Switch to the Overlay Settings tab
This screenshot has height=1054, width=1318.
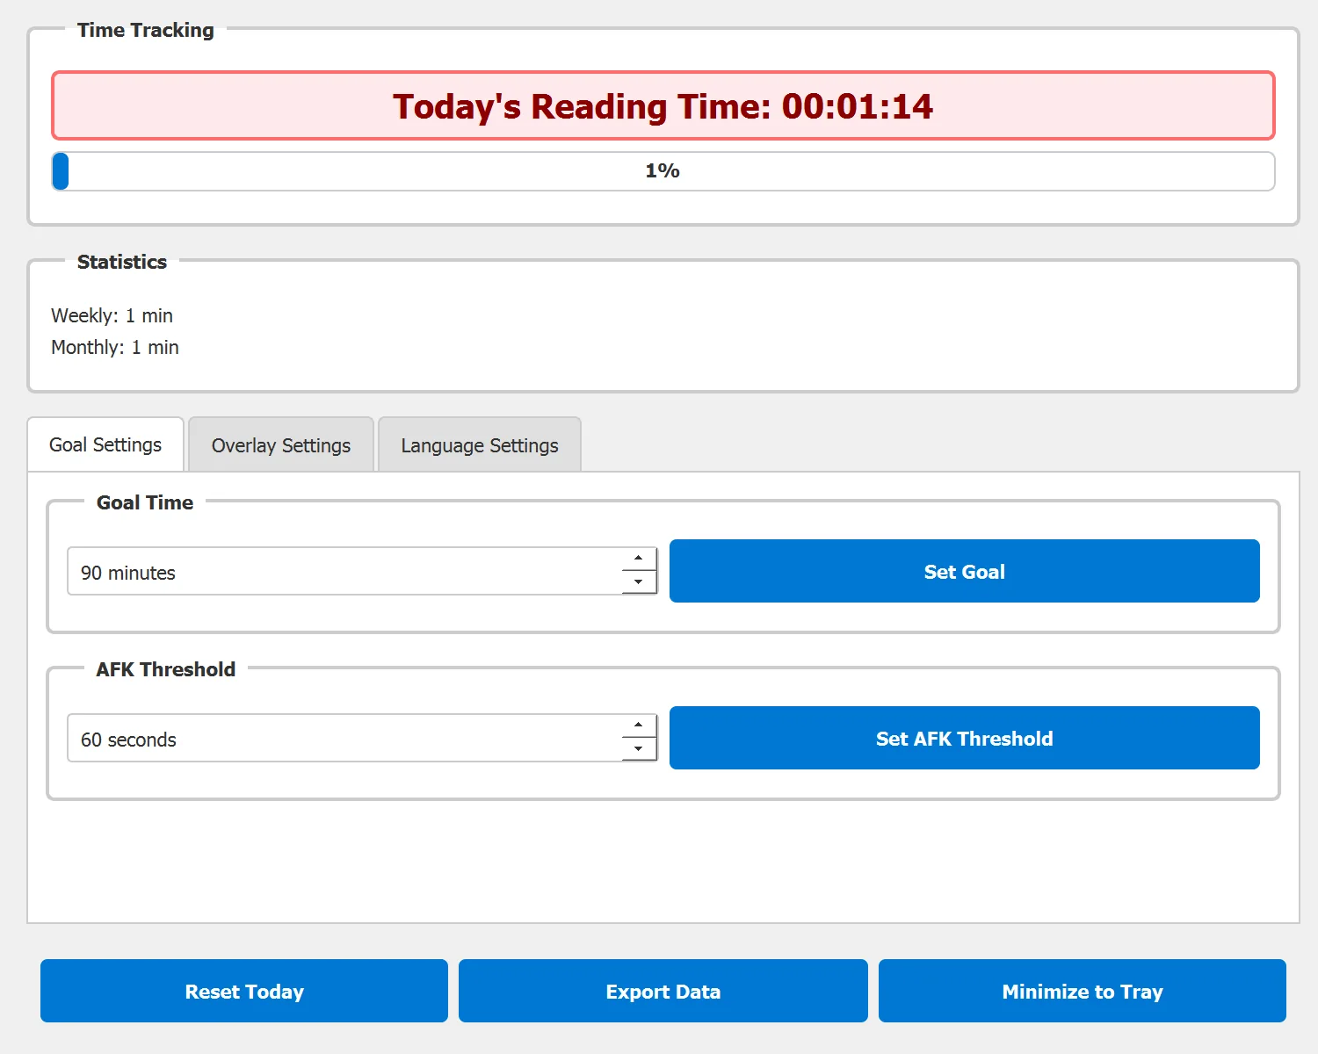tap(280, 445)
